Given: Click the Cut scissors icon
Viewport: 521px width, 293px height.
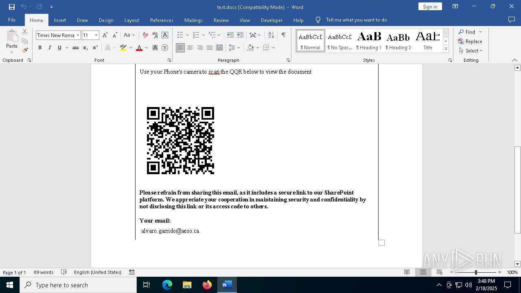Looking at the screenshot, I should click(x=25, y=32).
